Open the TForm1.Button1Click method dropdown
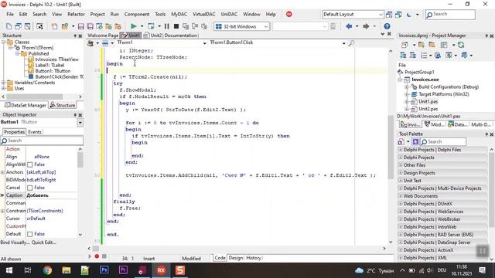 click(x=343, y=43)
